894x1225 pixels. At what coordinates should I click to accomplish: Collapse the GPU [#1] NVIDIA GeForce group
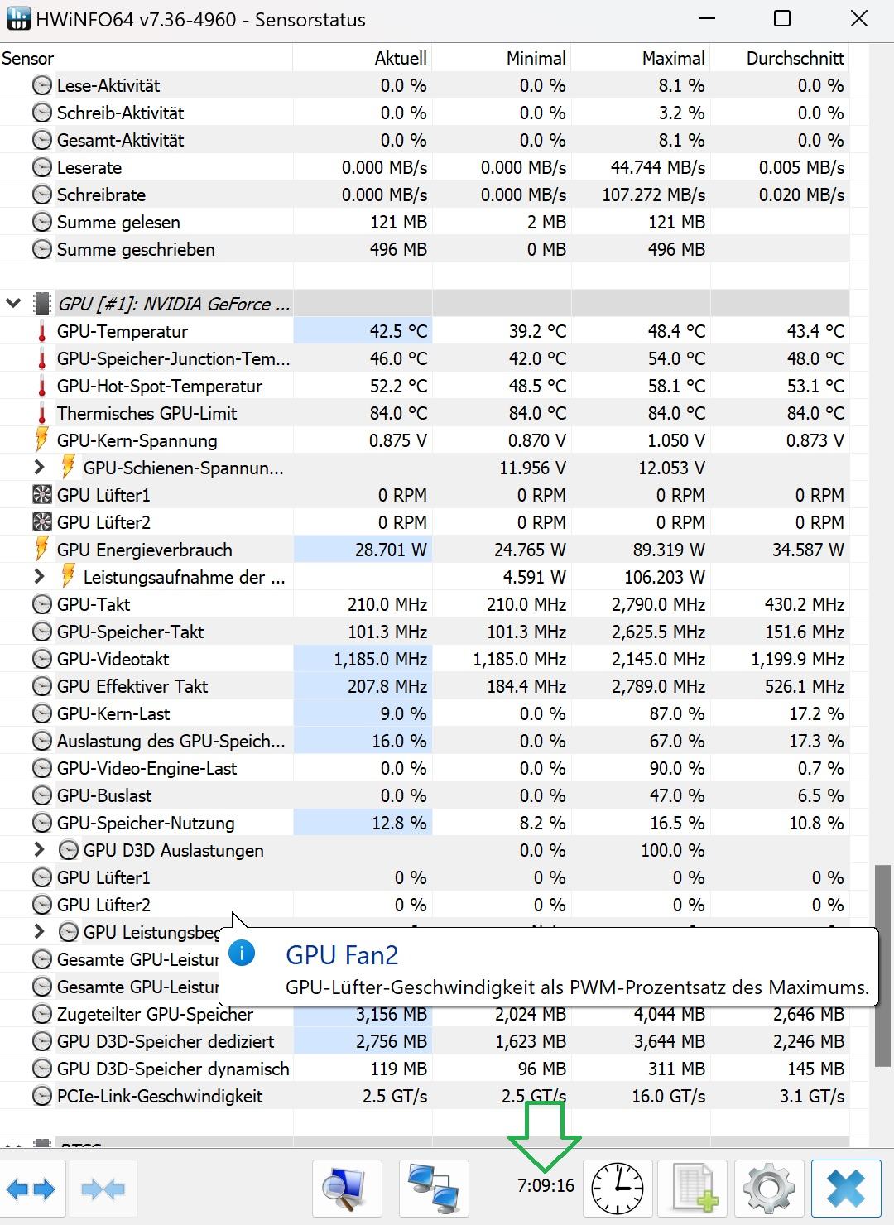[13, 304]
